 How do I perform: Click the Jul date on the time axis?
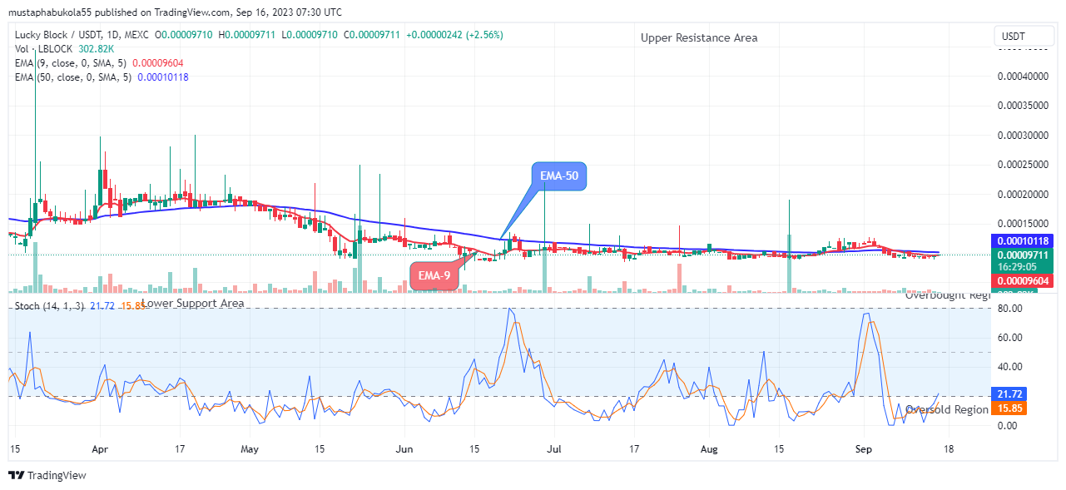coord(554,448)
